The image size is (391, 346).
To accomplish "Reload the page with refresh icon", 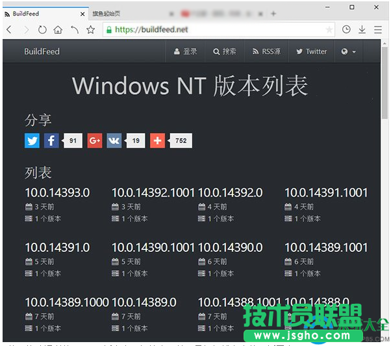I will coord(42,30).
